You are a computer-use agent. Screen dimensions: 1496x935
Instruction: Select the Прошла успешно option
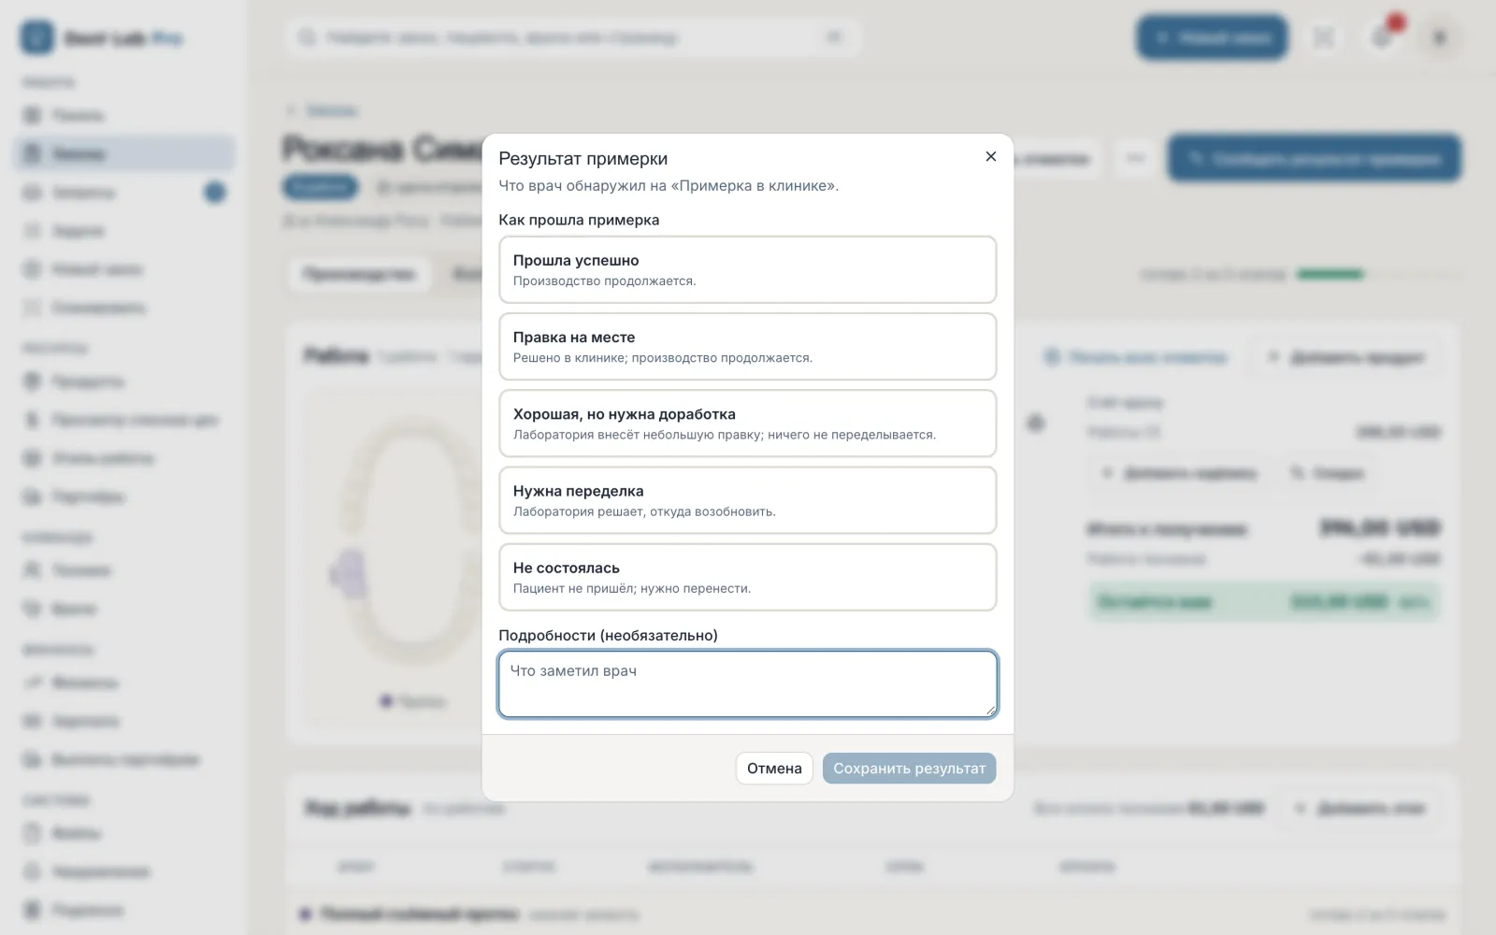click(x=748, y=269)
